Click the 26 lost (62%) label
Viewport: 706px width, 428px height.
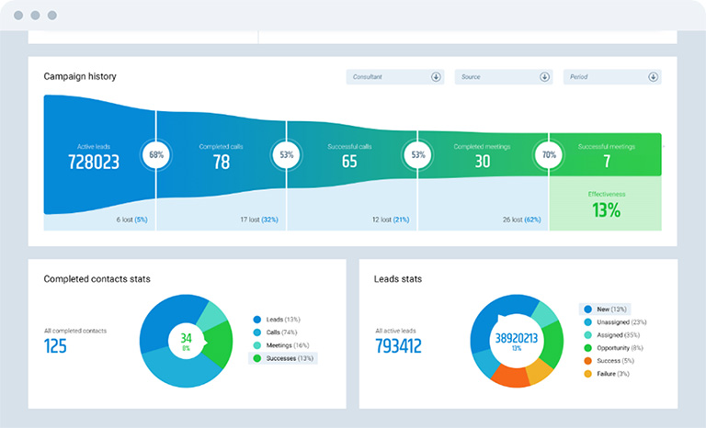pyautogui.click(x=521, y=220)
